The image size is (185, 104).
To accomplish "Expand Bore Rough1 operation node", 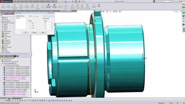I will coord(3,74).
